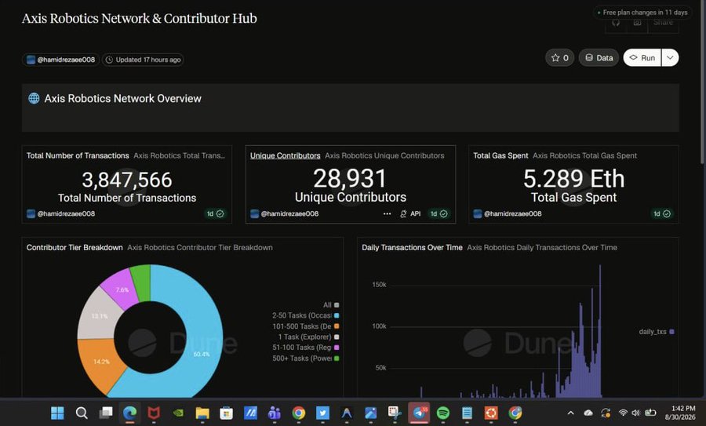Click the GitHub icon left of Share
Viewport: 706px width, 426px height.
[616, 23]
